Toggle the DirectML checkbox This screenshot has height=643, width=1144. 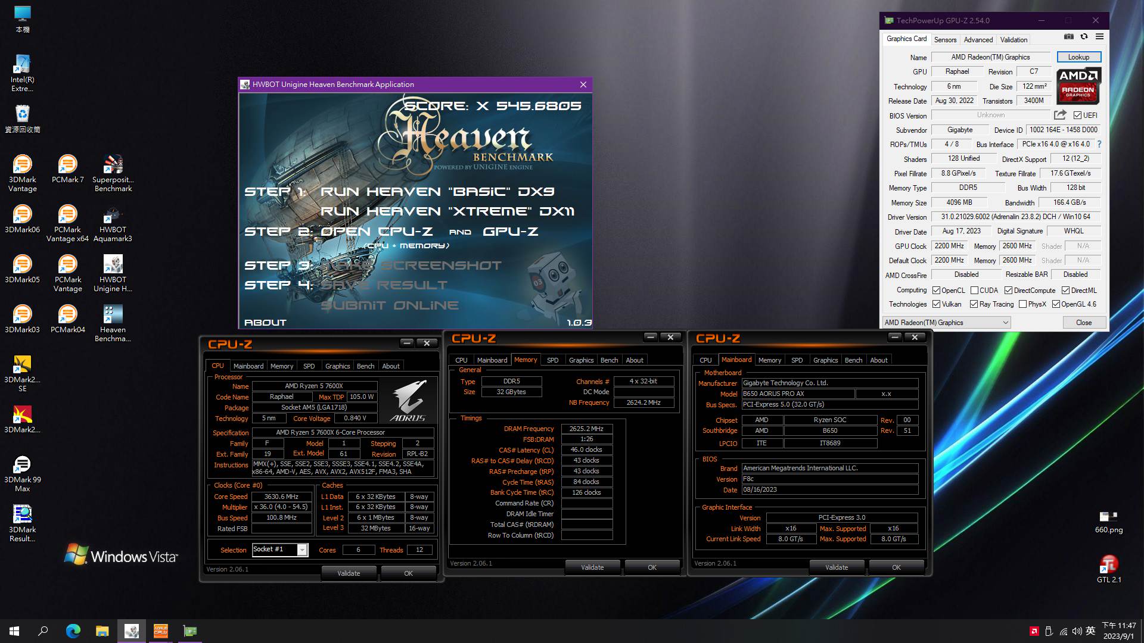coord(1065,291)
